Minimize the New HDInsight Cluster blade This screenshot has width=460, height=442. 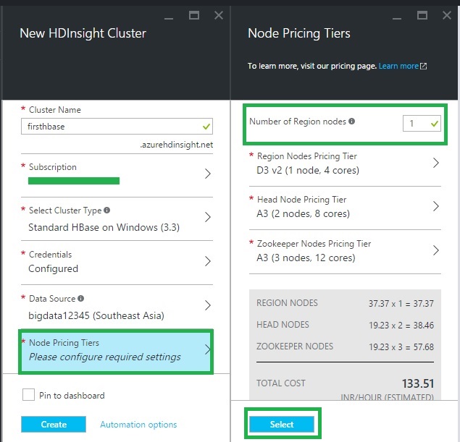pyautogui.click(x=167, y=15)
